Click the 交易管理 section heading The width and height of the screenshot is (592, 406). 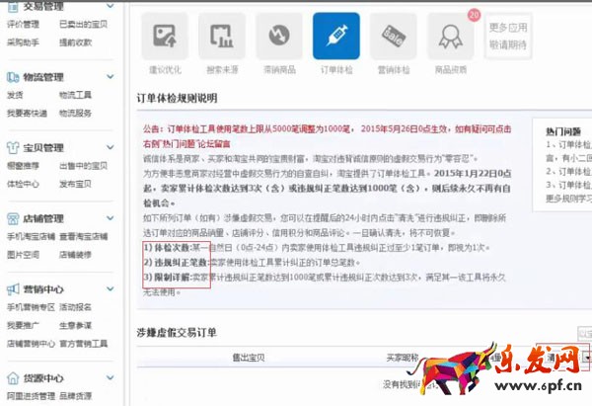pos(43,6)
